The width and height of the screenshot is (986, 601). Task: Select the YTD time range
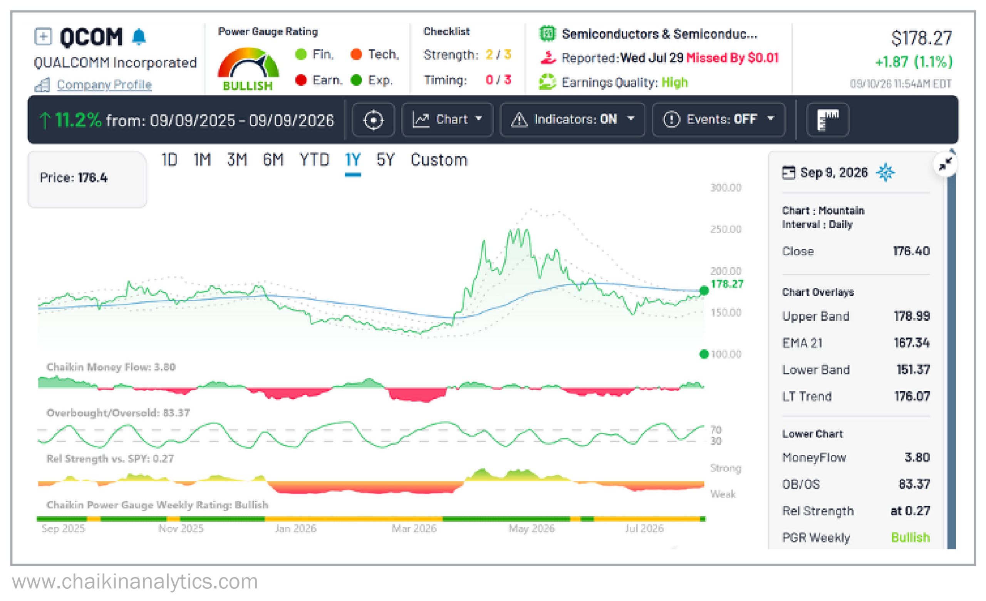(x=314, y=160)
